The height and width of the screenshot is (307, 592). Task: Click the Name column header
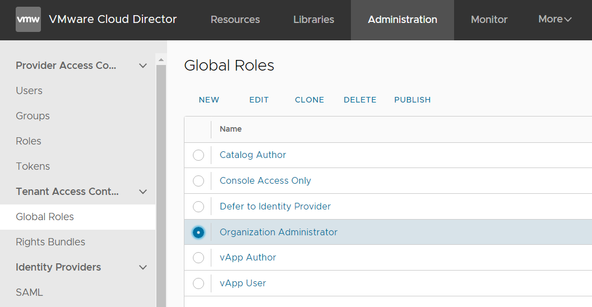[230, 129]
